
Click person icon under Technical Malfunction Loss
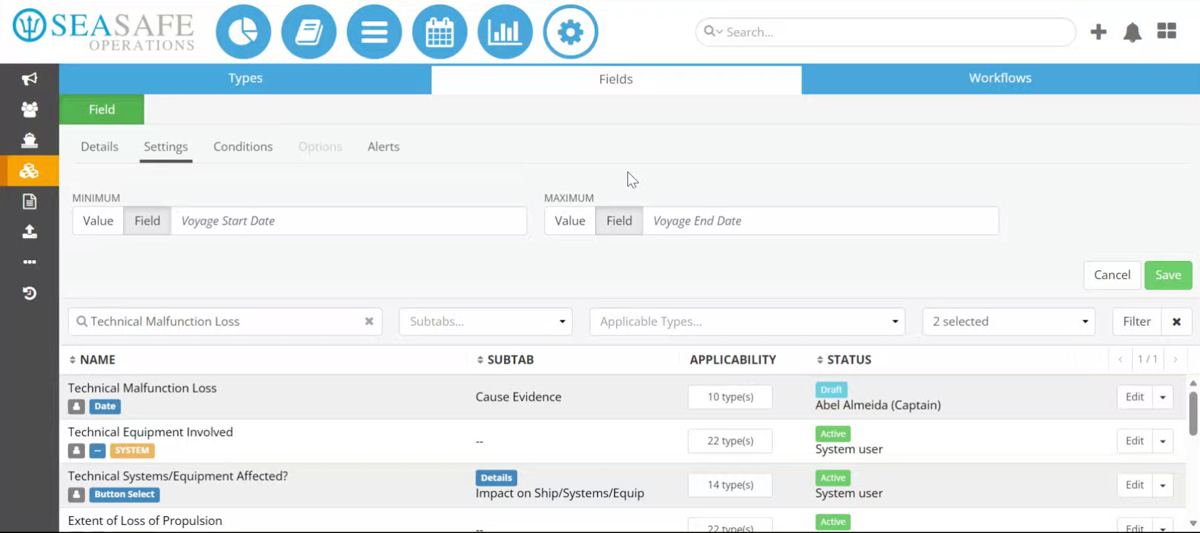tap(76, 406)
